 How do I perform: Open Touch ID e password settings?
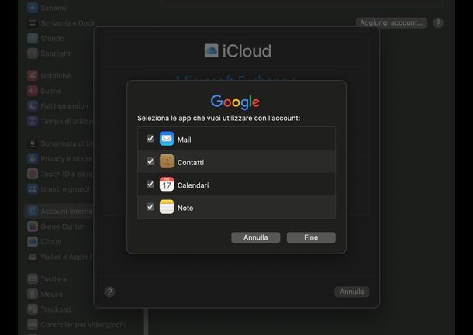pyautogui.click(x=60, y=174)
